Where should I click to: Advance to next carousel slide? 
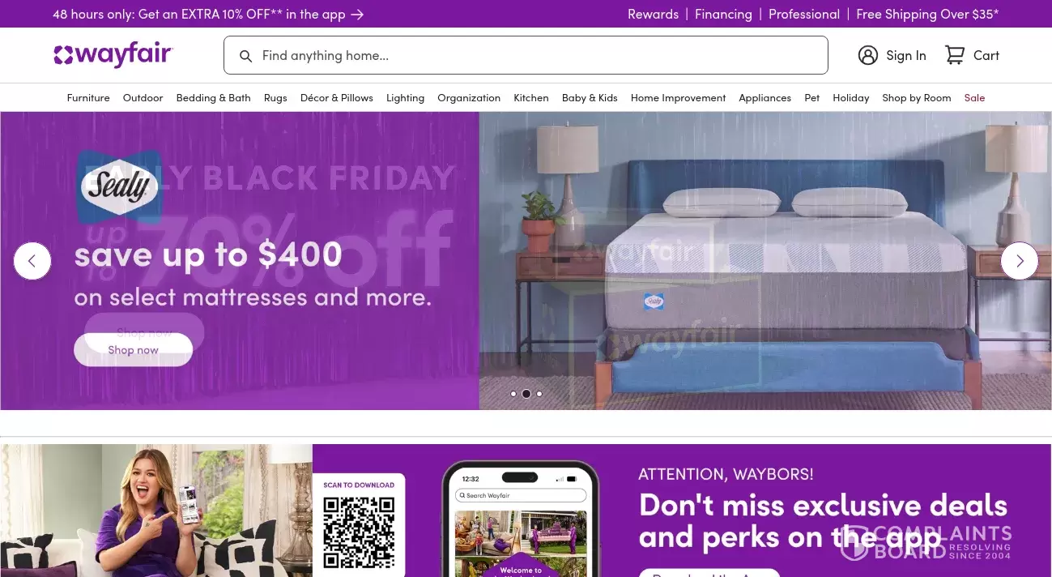(x=1020, y=261)
